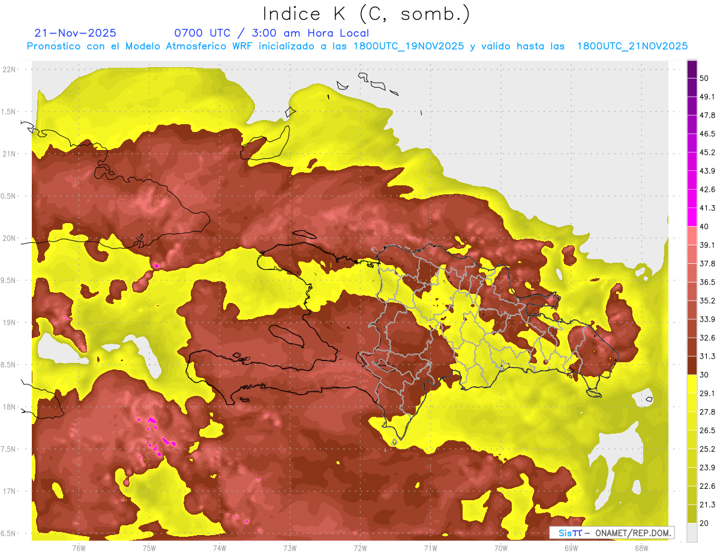Viewport: 720px width, 556px height.
Task: Click the dark brown swatch between 30 and 31.3
Action: click(x=692, y=366)
